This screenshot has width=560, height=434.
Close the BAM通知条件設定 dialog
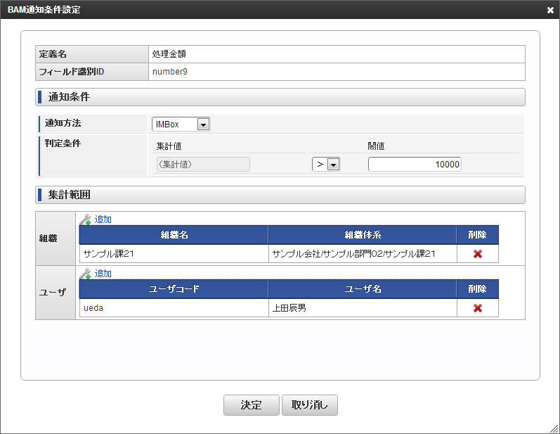click(x=550, y=10)
